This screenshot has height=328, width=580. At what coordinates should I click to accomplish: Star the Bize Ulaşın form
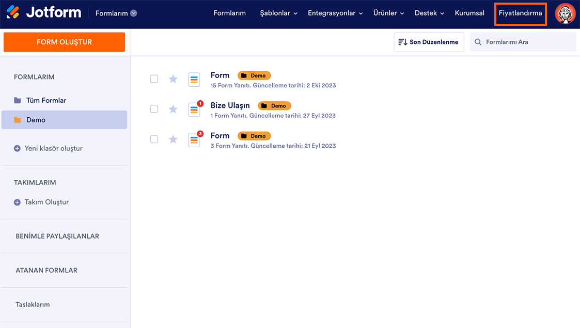pyautogui.click(x=173, y=109)
